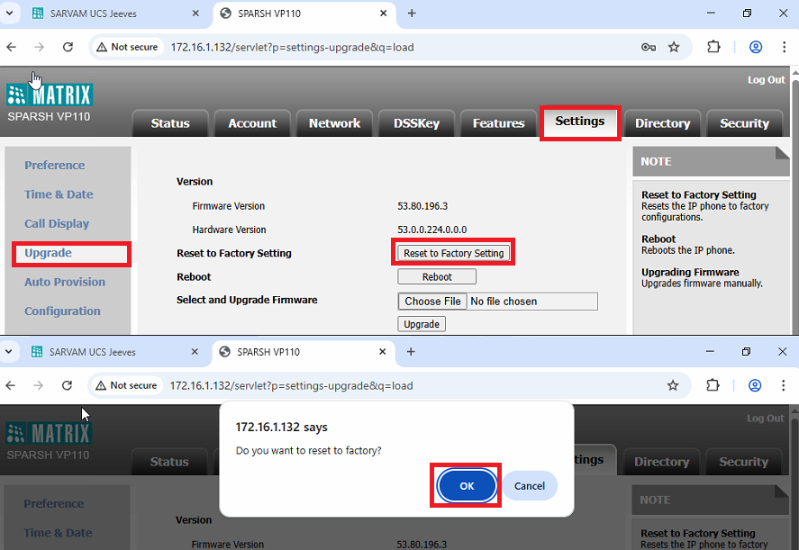Open the Account tab
799x550 pixels.
252,123
